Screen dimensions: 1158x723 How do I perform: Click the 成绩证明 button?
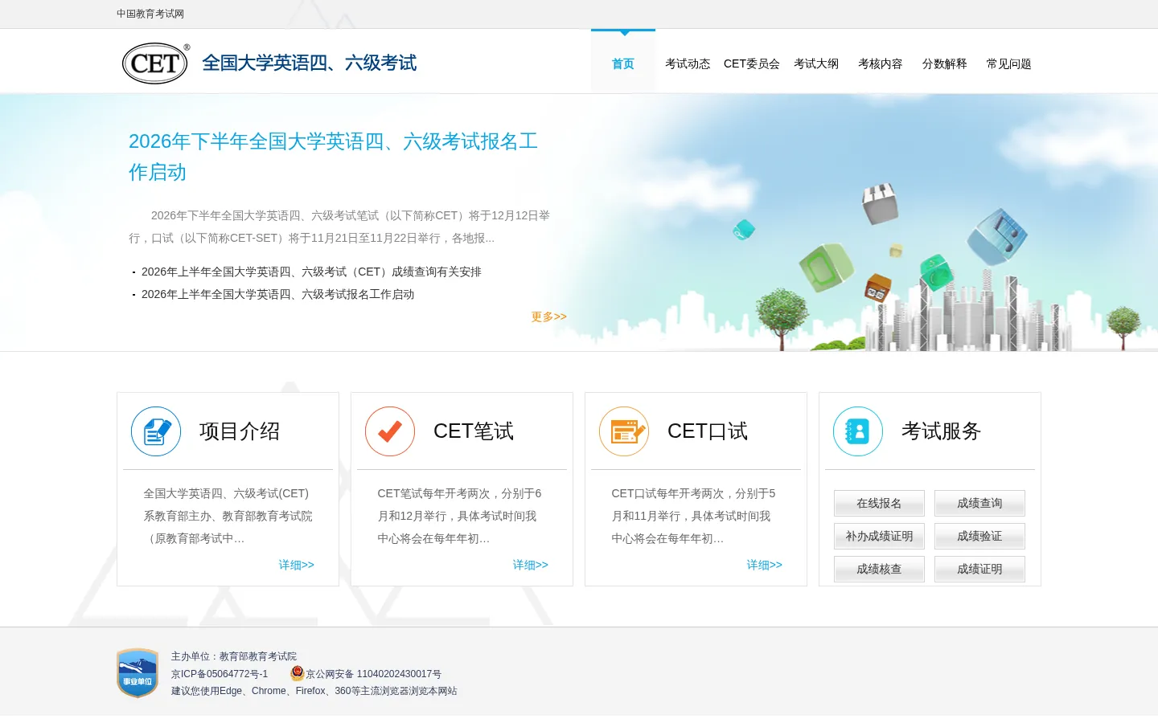coord(979,569)
